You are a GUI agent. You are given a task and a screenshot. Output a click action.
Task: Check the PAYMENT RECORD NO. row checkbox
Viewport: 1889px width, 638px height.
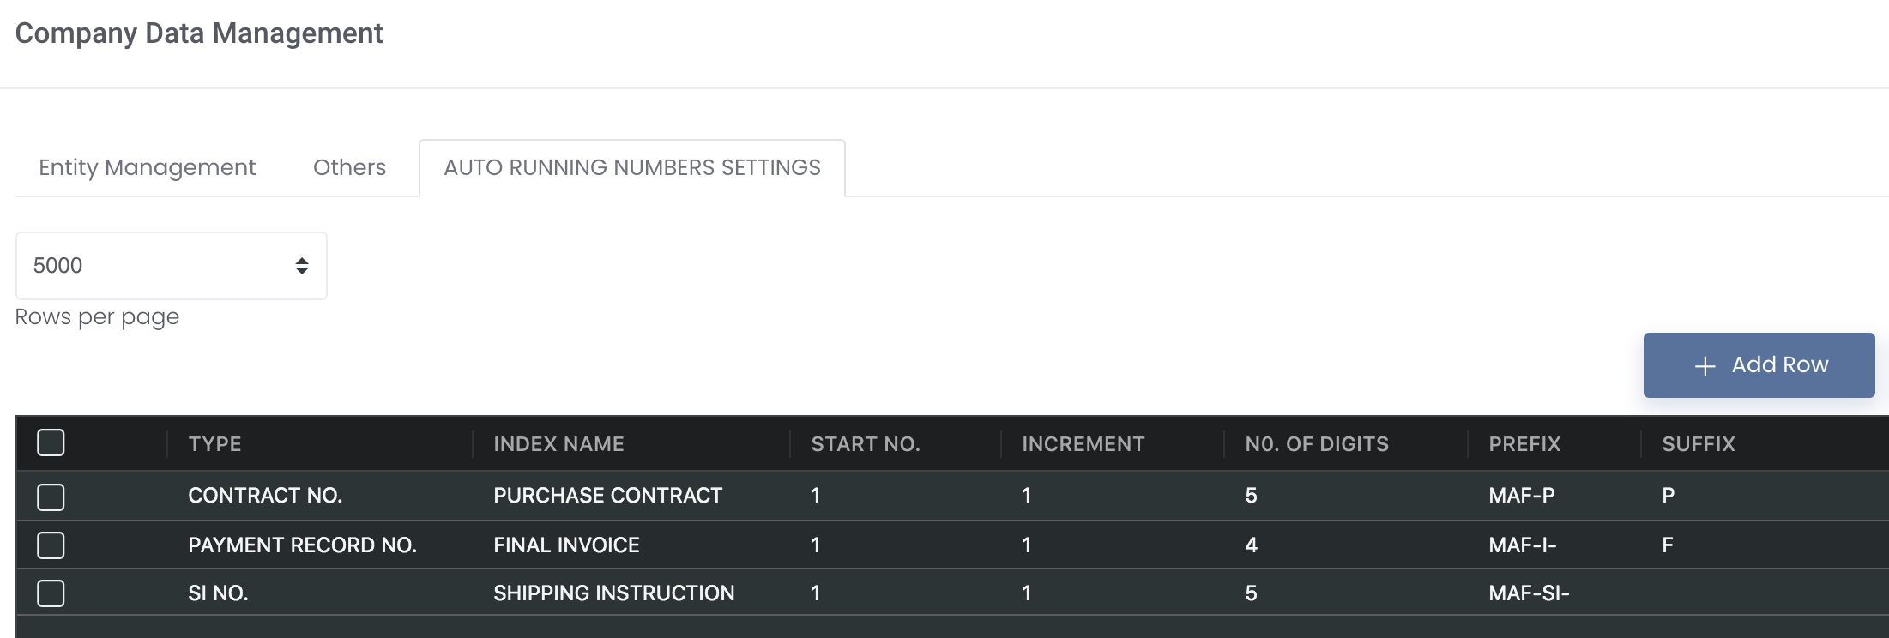[51, 545]
